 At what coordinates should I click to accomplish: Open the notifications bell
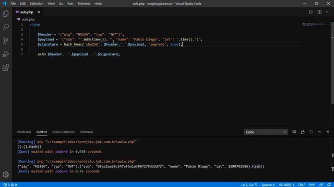point(329,185)
